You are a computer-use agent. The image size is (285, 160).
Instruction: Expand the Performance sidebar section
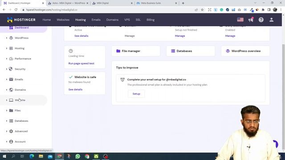pos(7,59)
